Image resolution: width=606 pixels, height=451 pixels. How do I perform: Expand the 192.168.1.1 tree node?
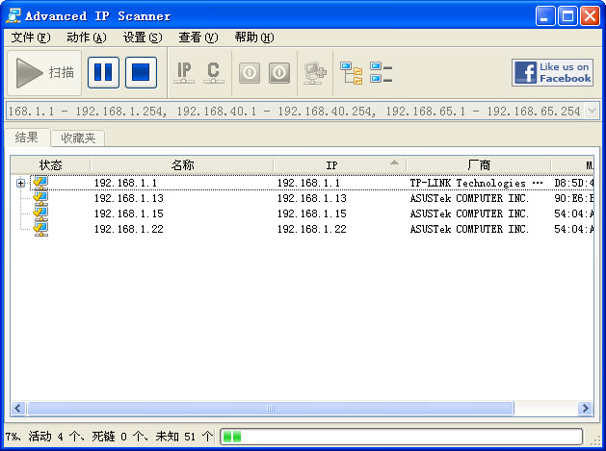[x=20, y=183]
